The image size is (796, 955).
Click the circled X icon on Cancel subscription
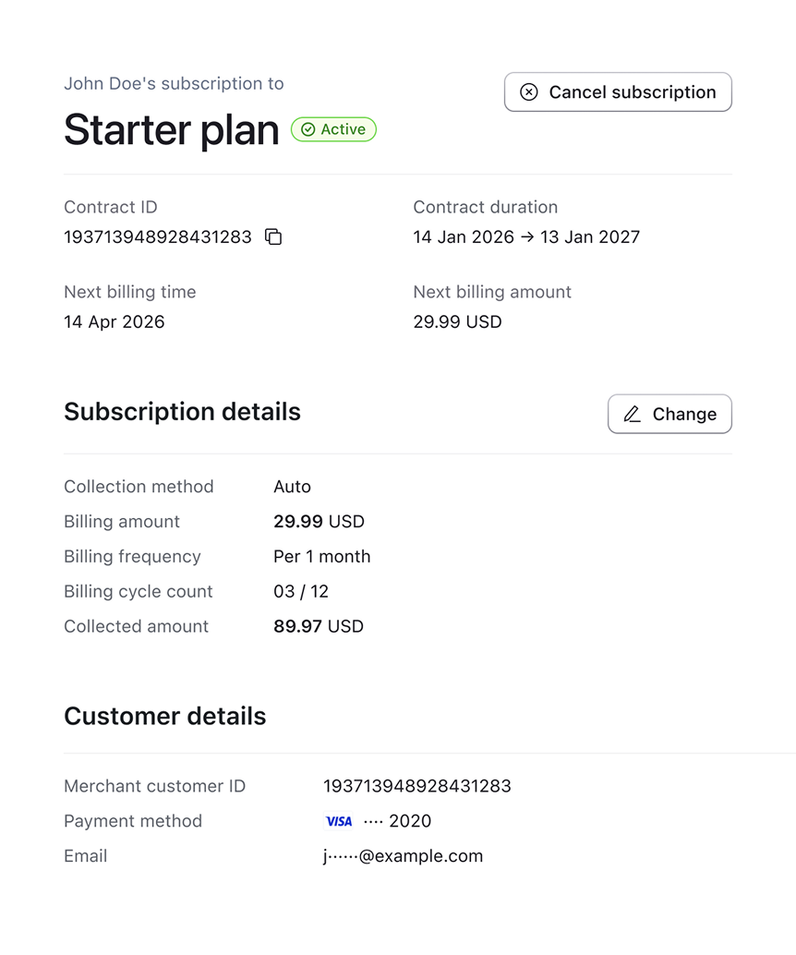click(x=528, y=91)
